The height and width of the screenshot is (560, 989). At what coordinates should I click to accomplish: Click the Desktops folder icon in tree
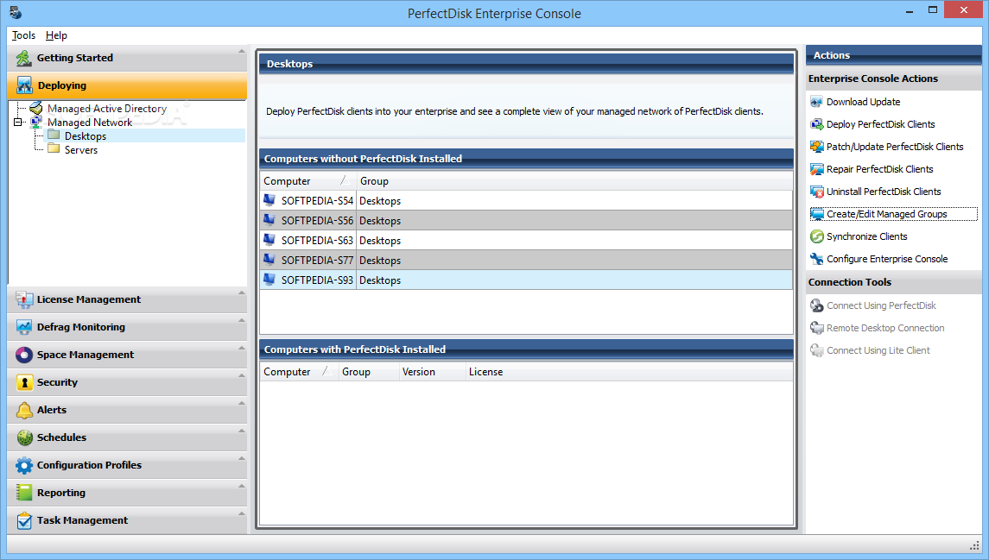[x=54, y=135]
